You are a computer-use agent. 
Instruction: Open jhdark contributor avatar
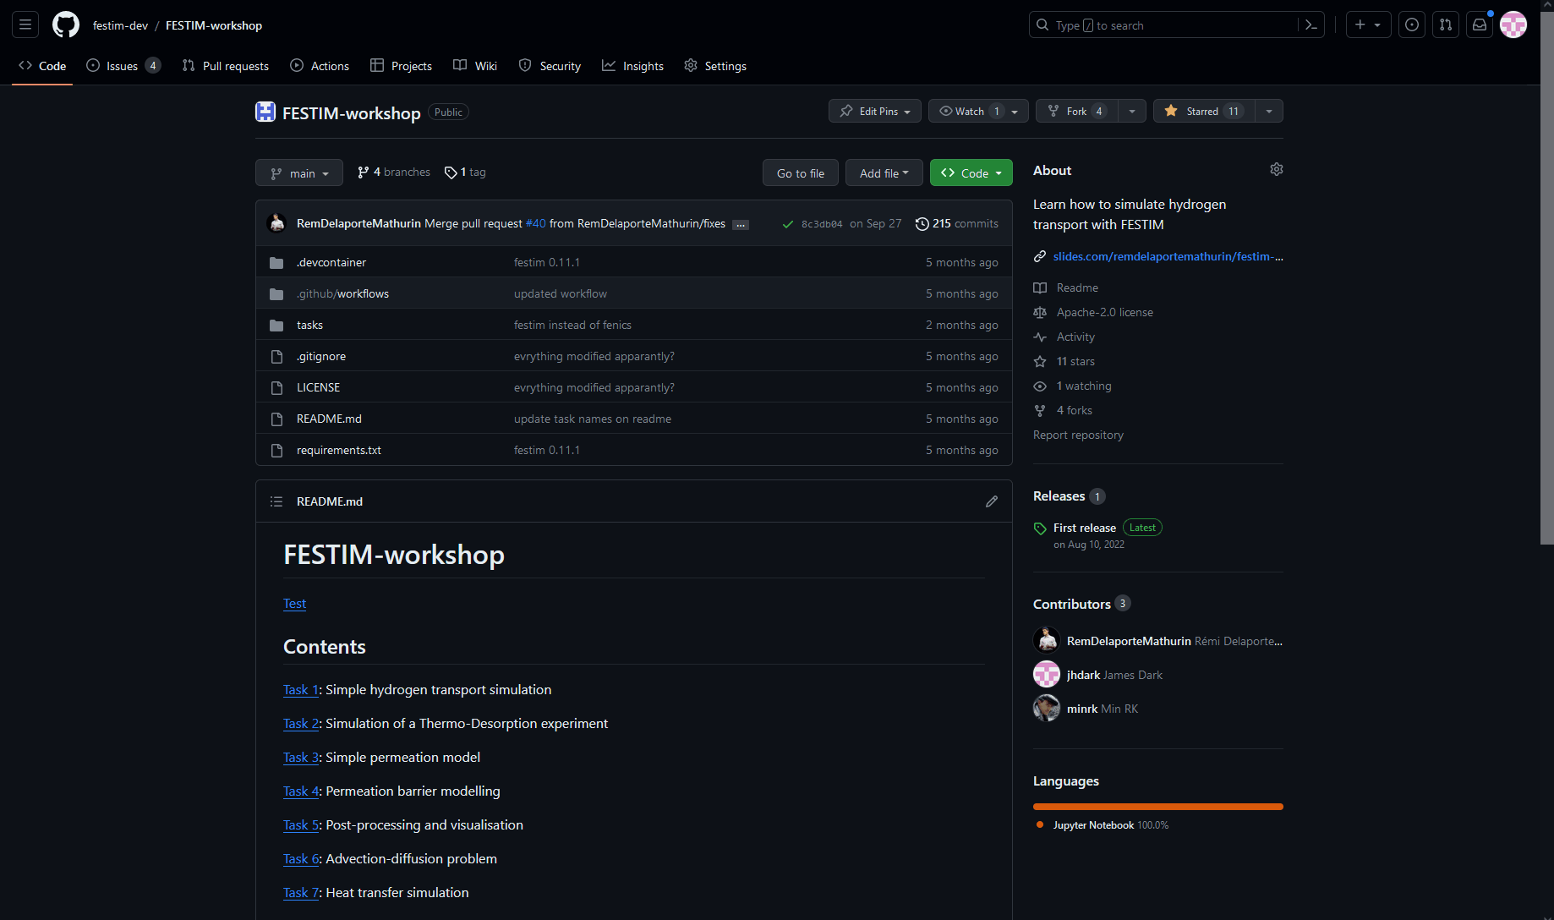click(x=1047, y=674)
